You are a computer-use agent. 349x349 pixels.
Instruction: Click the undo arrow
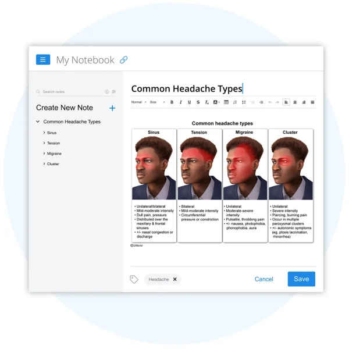tap(270, 102)
